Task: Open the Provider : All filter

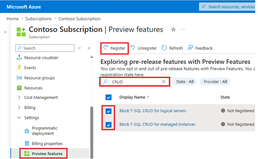Action: [215, 82]
